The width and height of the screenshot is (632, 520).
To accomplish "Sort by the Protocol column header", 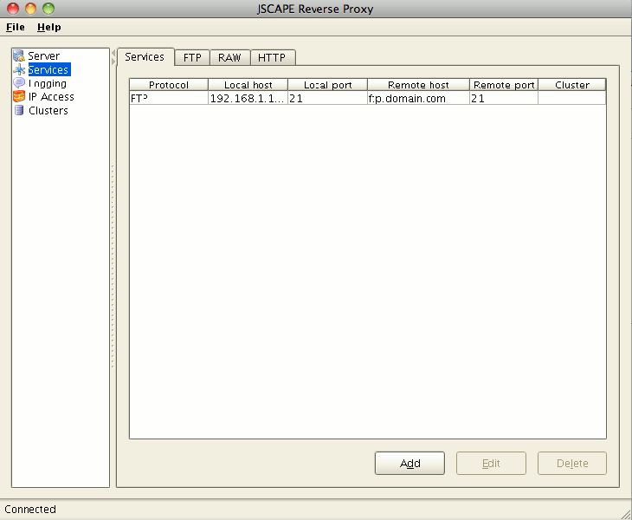I will tap(169, 85).
